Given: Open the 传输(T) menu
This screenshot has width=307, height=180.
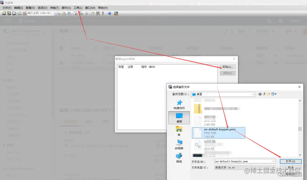Looking at the screenshot, I should 54,8.
